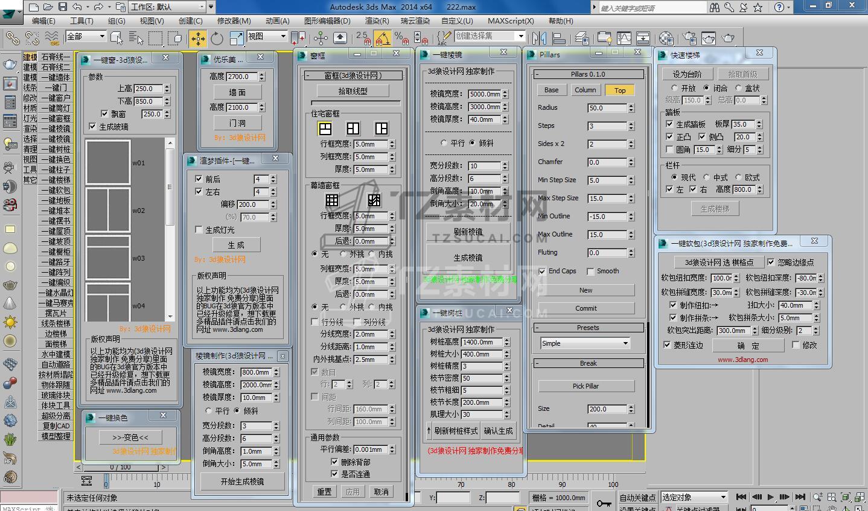Click the Select and Link chain icon
Viewport: 868px width, 511px height.
[12, 39]
